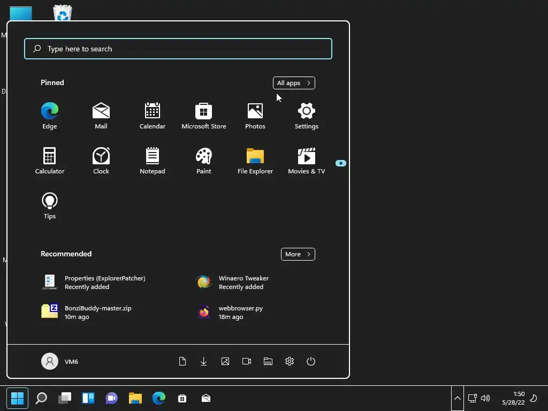Launch the Photos app
This screenshot has height=411, width=548.
[255, 116]
